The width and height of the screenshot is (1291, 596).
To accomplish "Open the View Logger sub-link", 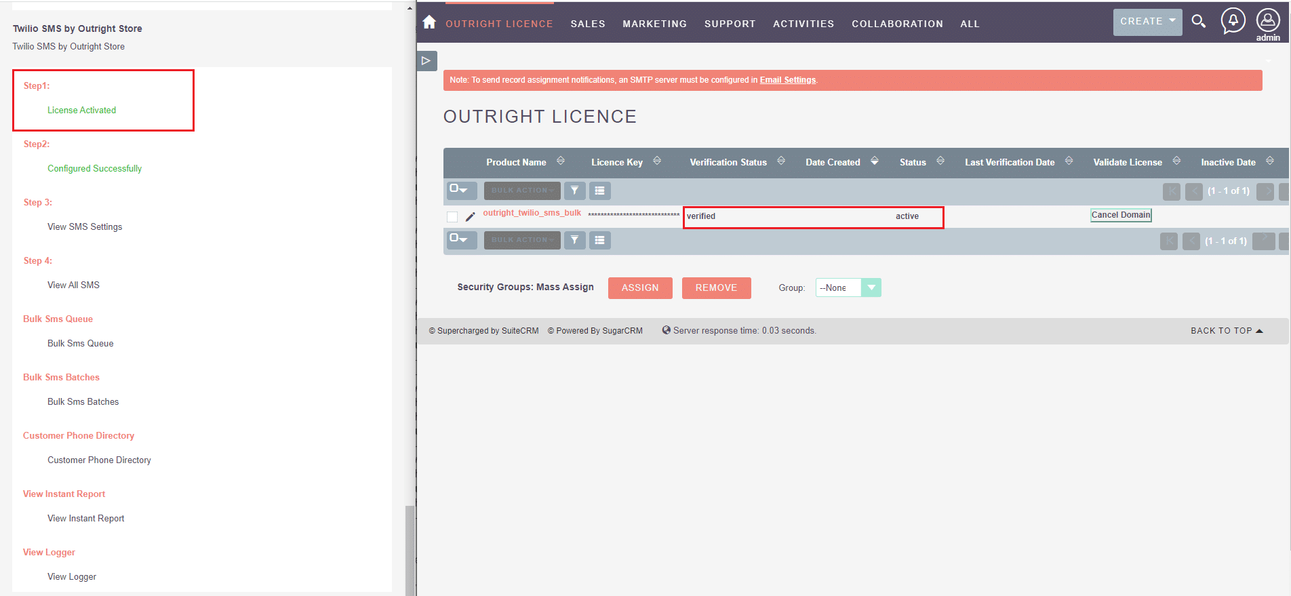I will point(72,576).
